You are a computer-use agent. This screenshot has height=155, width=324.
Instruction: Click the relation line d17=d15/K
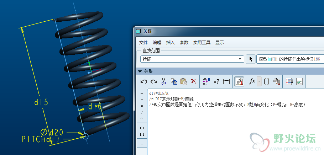159,93
